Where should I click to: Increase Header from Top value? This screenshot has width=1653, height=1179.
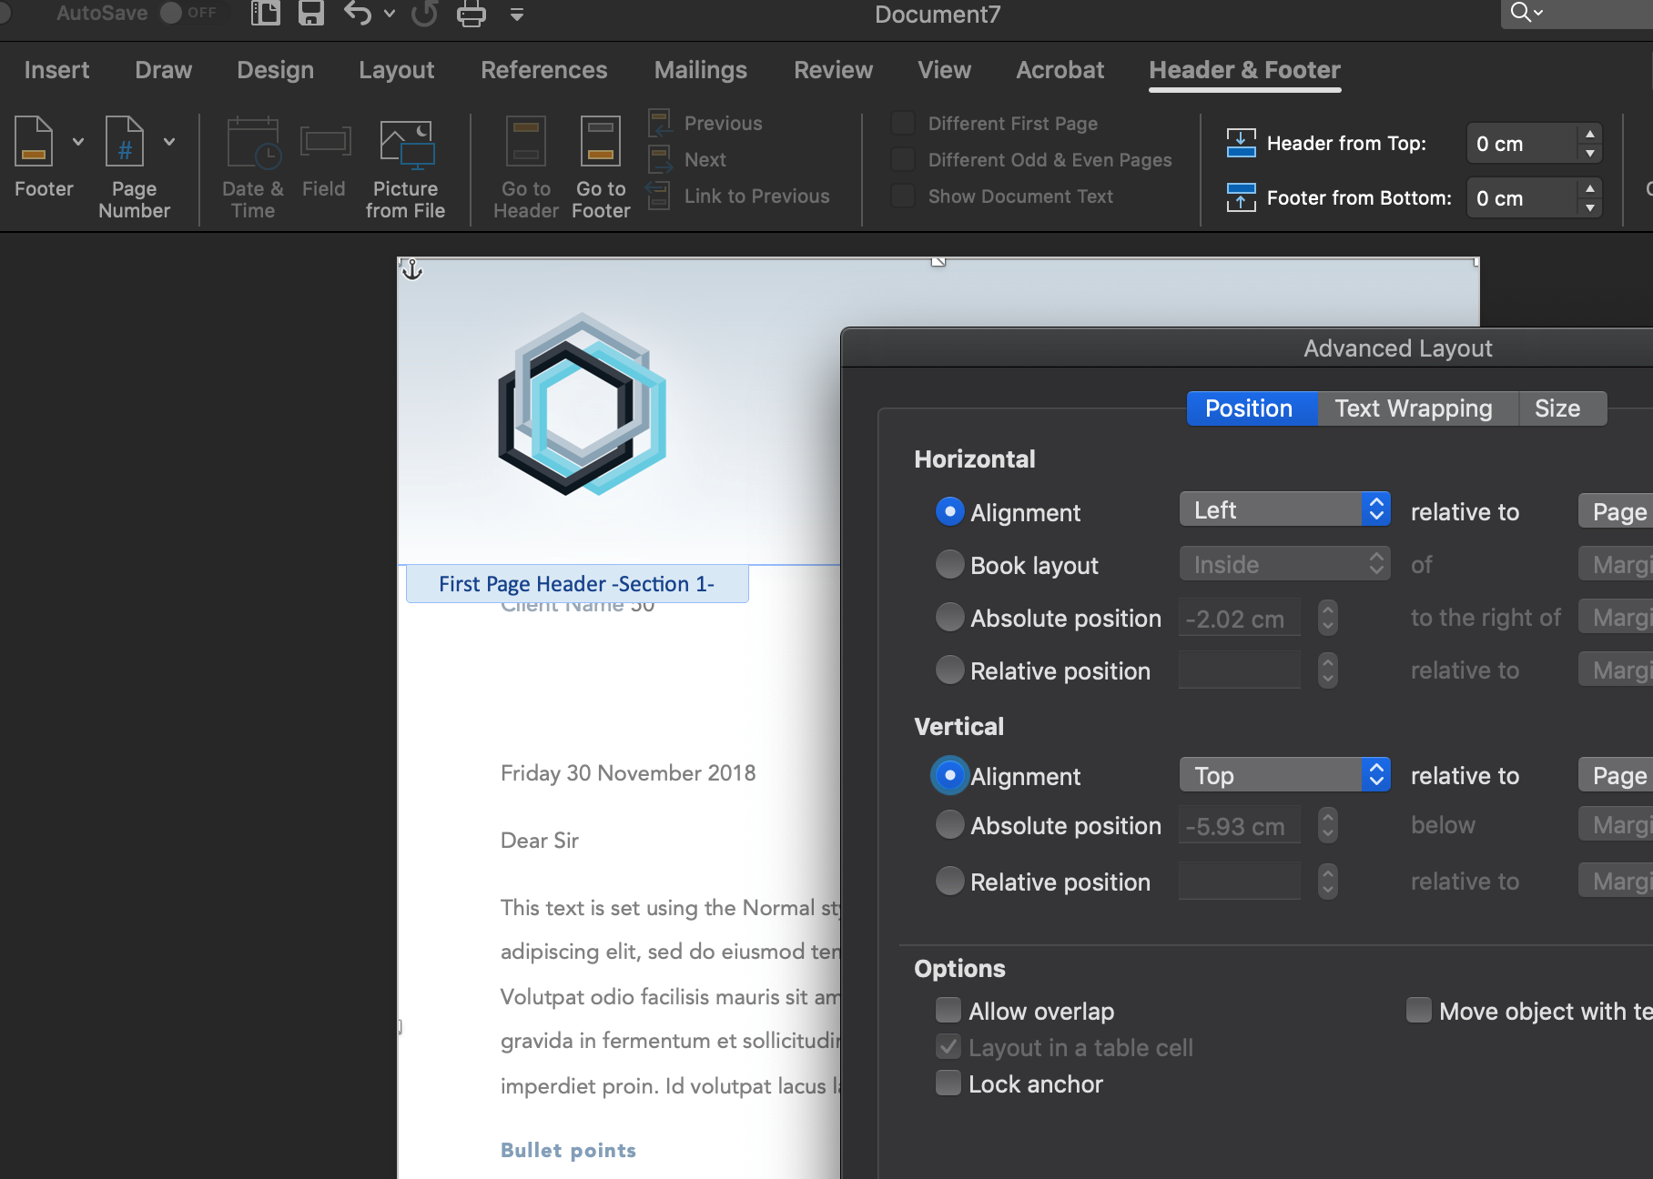[1590, 134]
